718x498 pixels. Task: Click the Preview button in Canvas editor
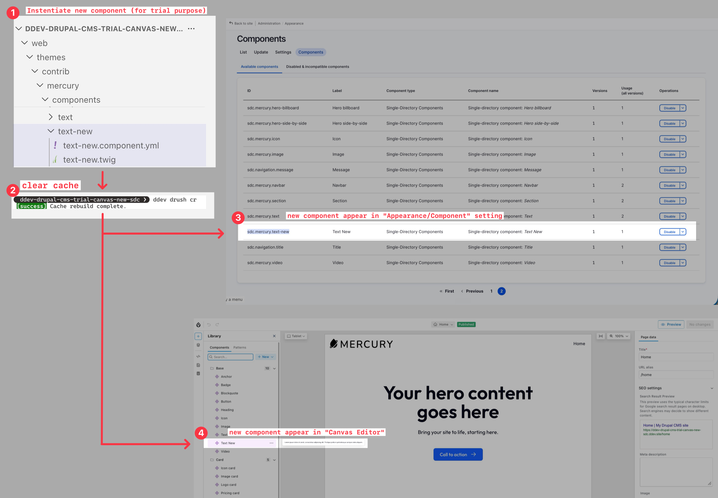[x=671, y=324]
